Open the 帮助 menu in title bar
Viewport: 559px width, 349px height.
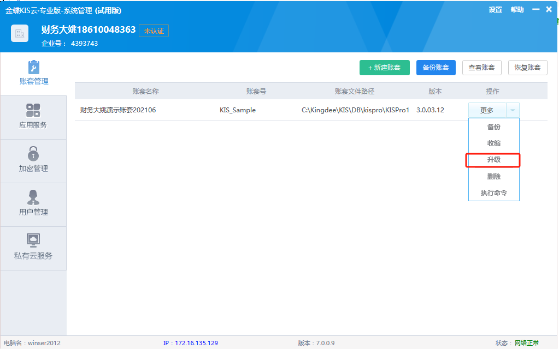(x=517, y=10)
